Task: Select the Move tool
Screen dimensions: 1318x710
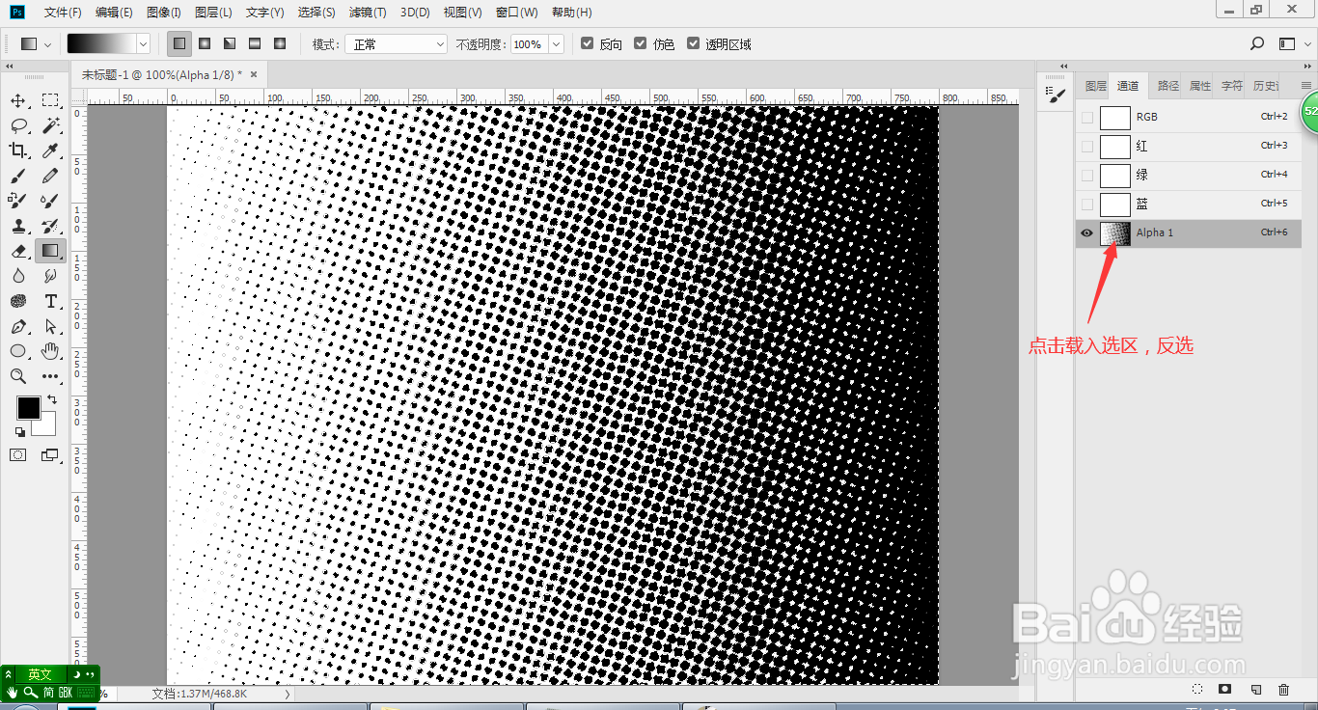Action: (18, 100)
